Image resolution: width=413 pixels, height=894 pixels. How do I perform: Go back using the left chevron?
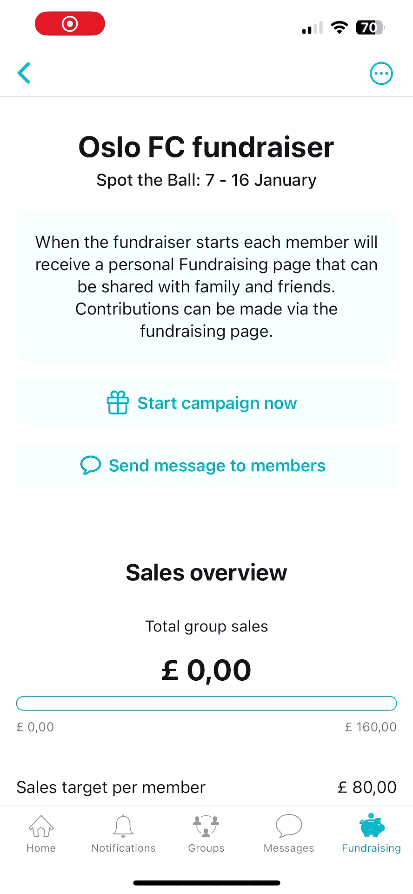click(24, 73)
